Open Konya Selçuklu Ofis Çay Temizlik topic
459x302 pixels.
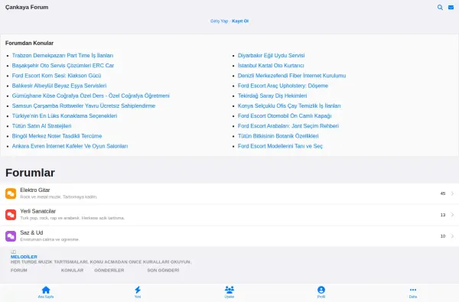pyautogui.click(x=289, y=106)
